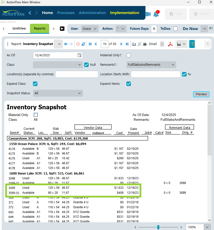Click the Location Starts With field

[x=156, y=74]
